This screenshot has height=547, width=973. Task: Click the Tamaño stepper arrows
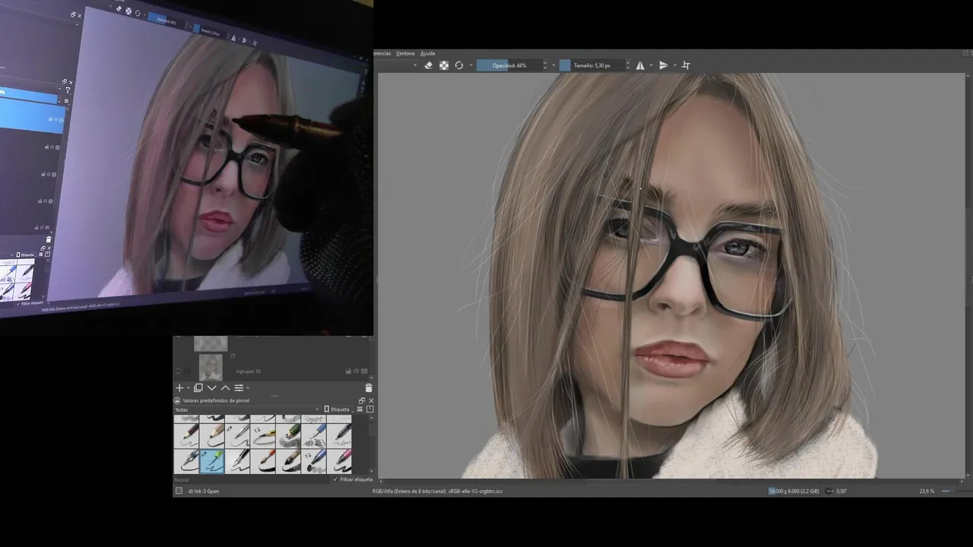click(628, 65)
